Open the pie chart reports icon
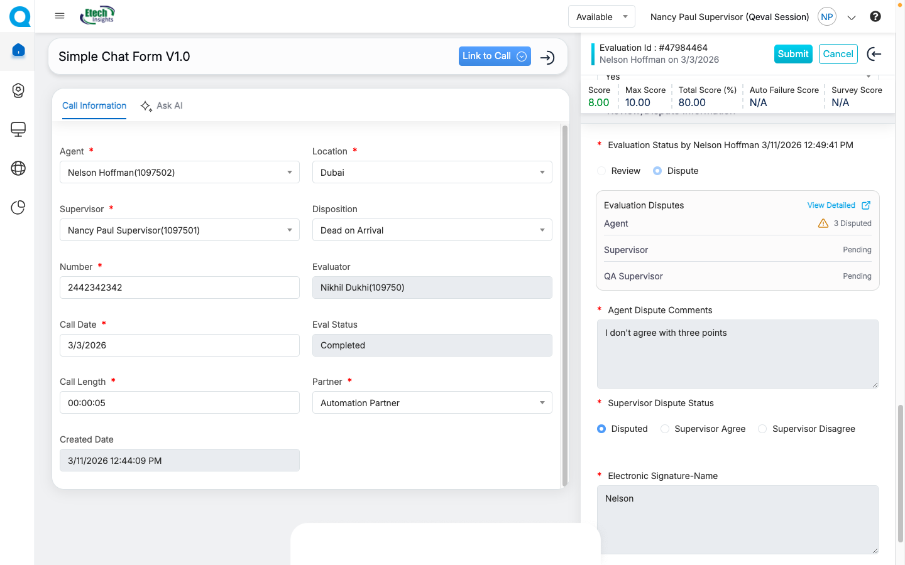Screen dimensions: 905x565 click(x=18, y=207)
